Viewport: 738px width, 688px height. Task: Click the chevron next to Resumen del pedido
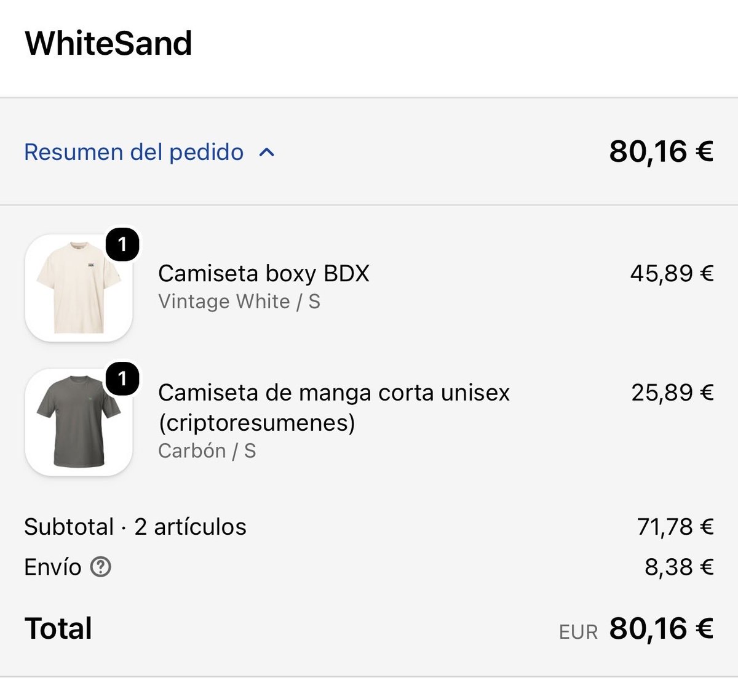267,152
